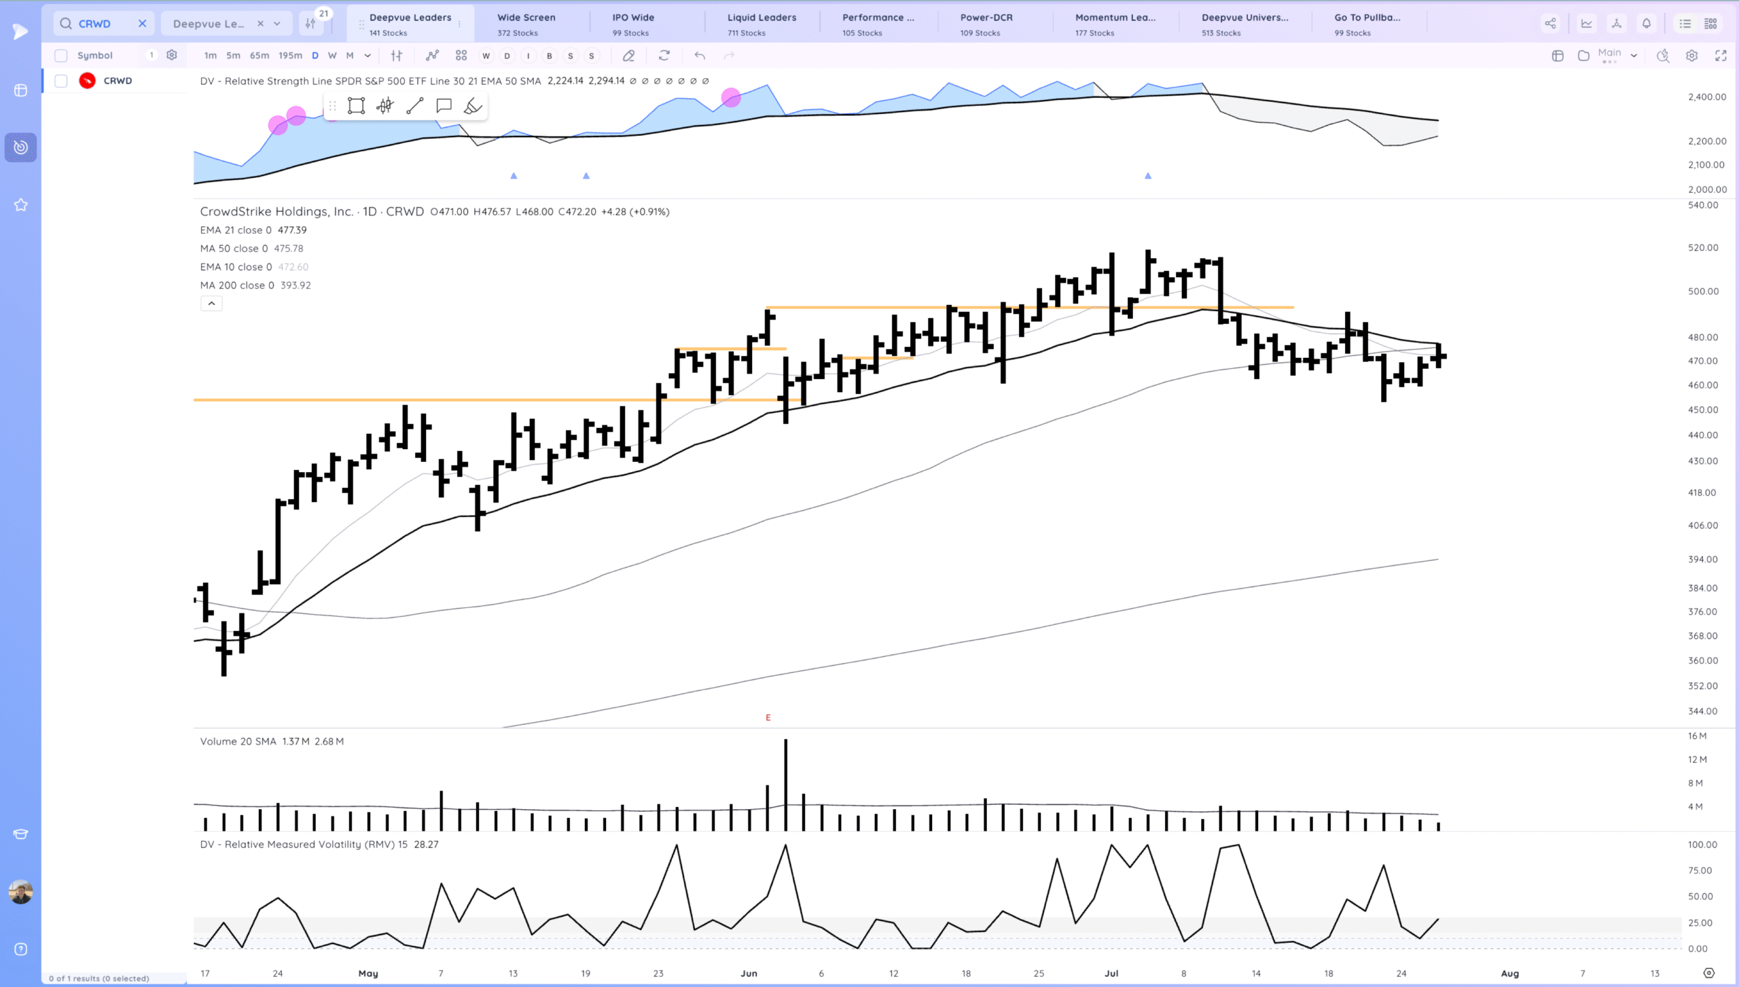Select the W weekly timeframe
1739x987 pixels.
[332, 56]
